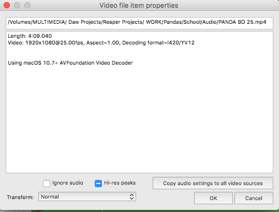Click the disabled zoom button in the title bar
Viewport: 279px width, 212px height.
27,5
